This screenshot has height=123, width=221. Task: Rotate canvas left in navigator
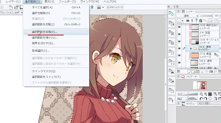[x=201, y=99]
